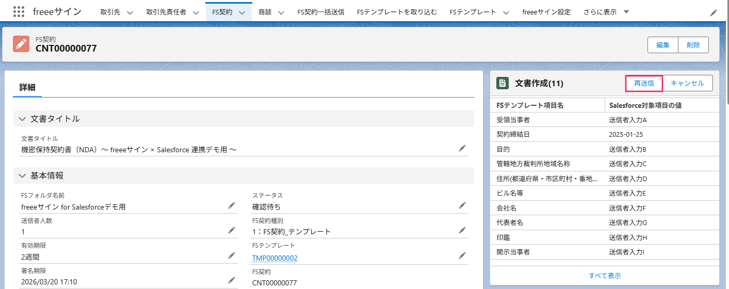Click the キャンセル button
The width and height of the screenshot is (729, 289).
(687, 83)
